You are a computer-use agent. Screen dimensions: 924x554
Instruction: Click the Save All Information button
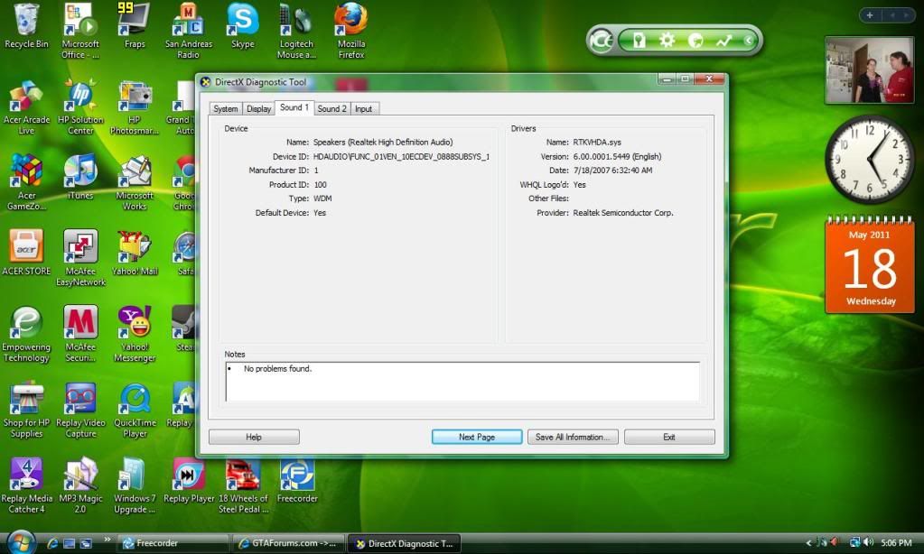tap(573, 437)
